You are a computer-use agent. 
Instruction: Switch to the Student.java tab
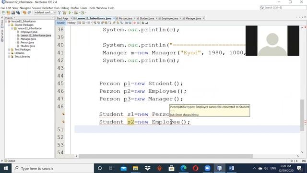(147, 18)
